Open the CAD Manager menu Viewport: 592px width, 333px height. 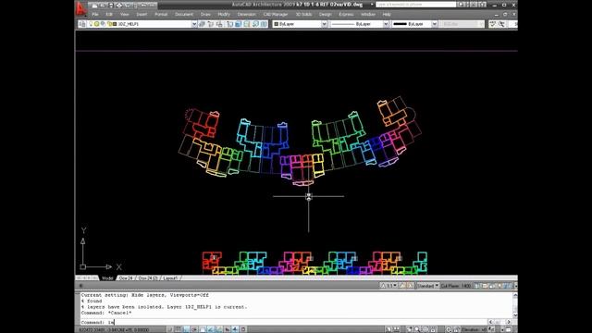click(276, 15)
